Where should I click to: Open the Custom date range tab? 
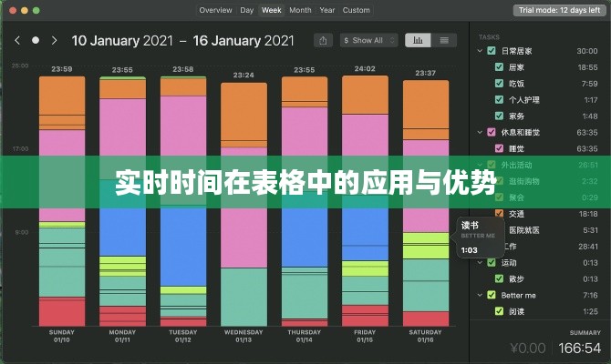point(357,10)
